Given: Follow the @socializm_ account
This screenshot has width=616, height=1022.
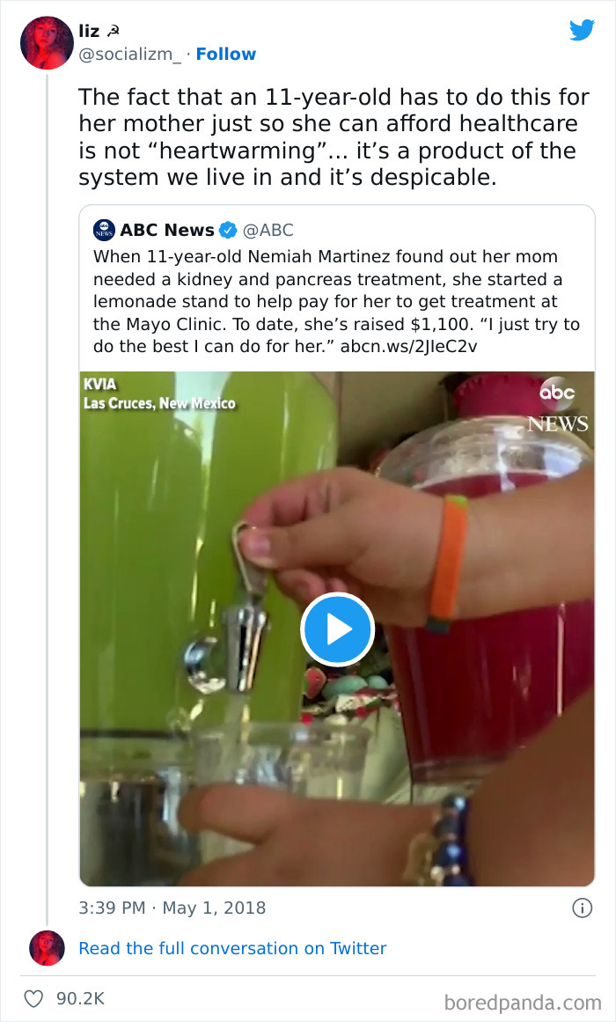Looking at the screenshot, I should pyautogui.click(x=225, y=55).
